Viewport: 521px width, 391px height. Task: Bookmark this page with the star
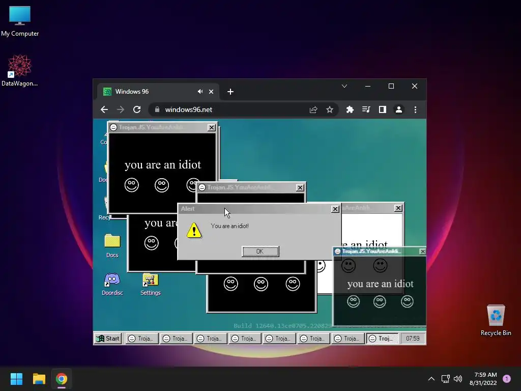[330, 109]
